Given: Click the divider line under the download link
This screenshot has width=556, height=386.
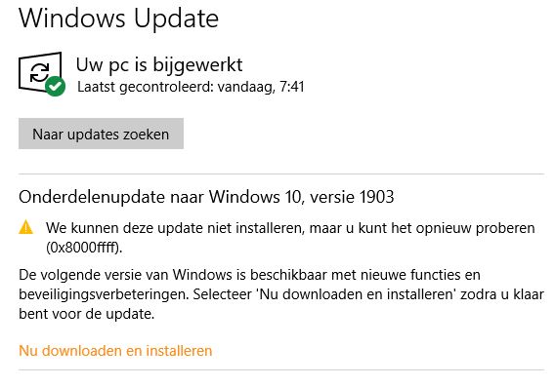Looking at the screenshot, I should click(x=281, y=370).
